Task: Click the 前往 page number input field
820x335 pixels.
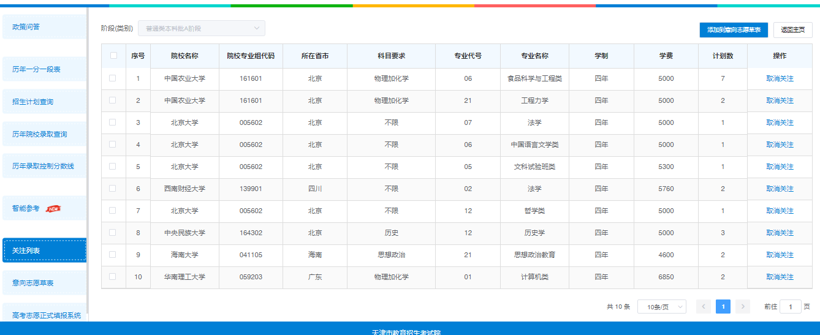Action: [791, 307]
